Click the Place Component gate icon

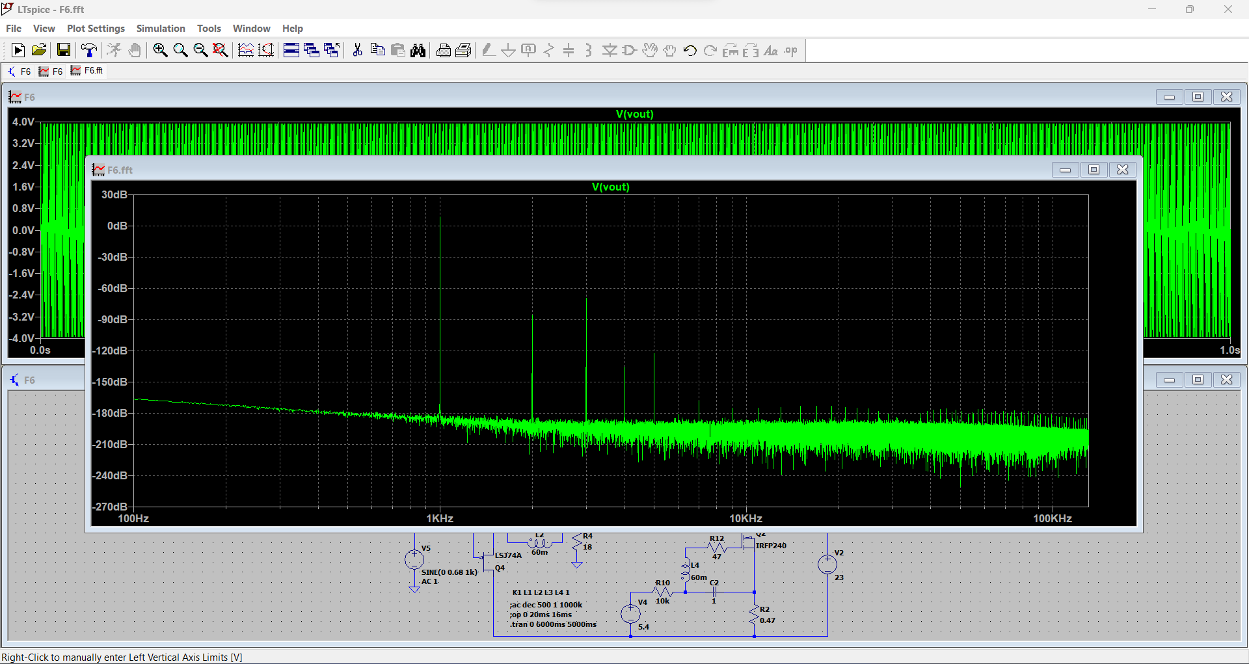point(630,50)
